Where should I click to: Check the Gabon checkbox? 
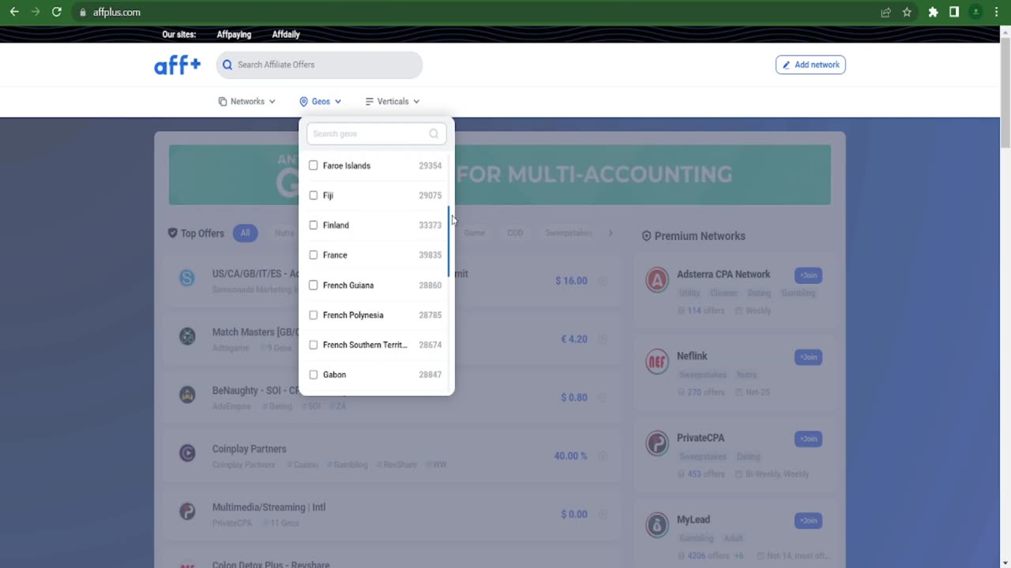tap(314, 375)
